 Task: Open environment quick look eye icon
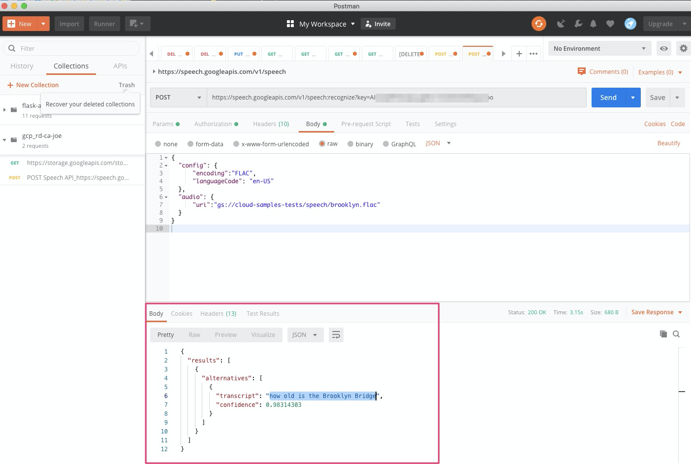pyautogui.click(x=664, y=48)
